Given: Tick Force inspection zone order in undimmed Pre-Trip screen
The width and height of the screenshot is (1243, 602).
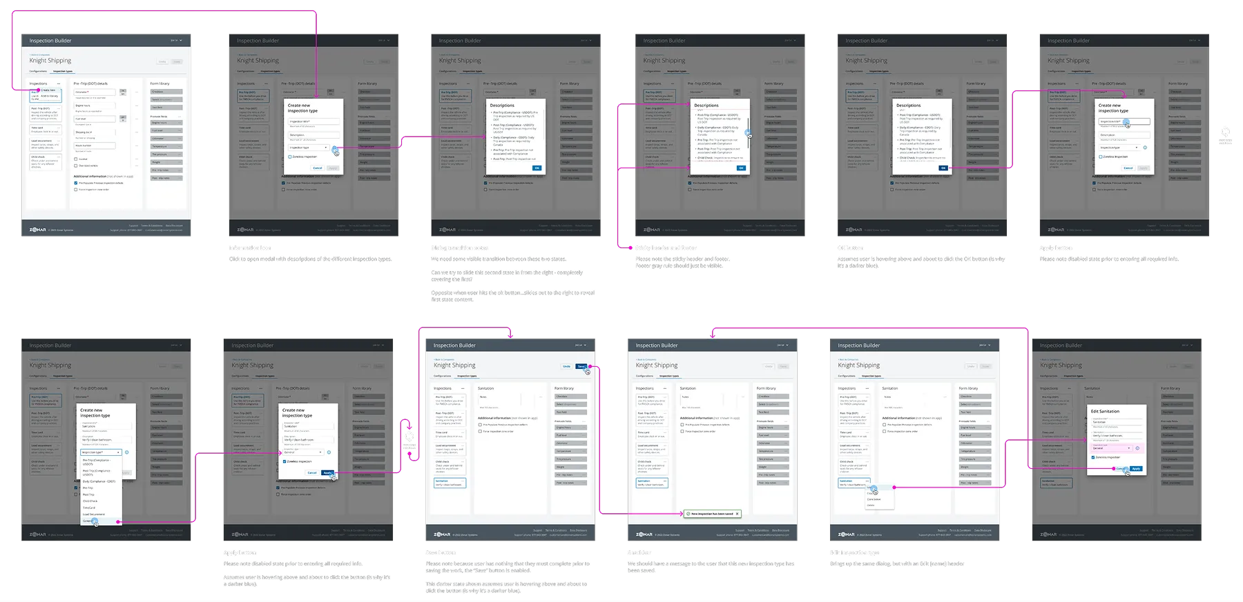Looking at the screenshot, I should [75, 190].
